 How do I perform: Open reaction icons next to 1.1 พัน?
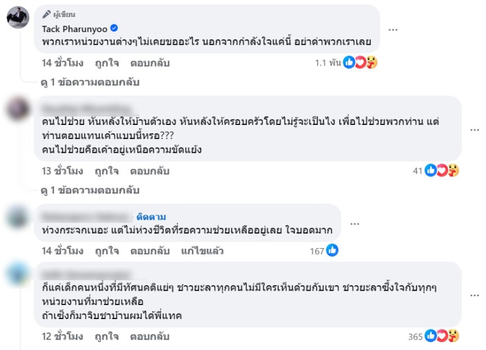coord(360,62)
